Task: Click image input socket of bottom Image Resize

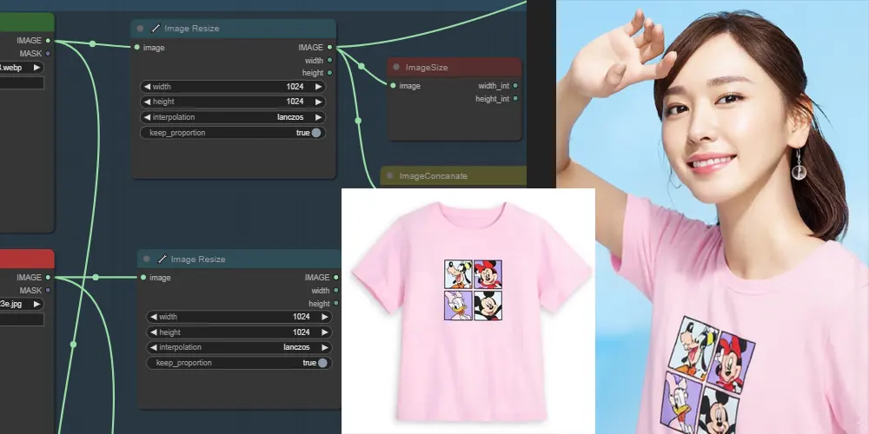Action: click(x=143, y=278)
